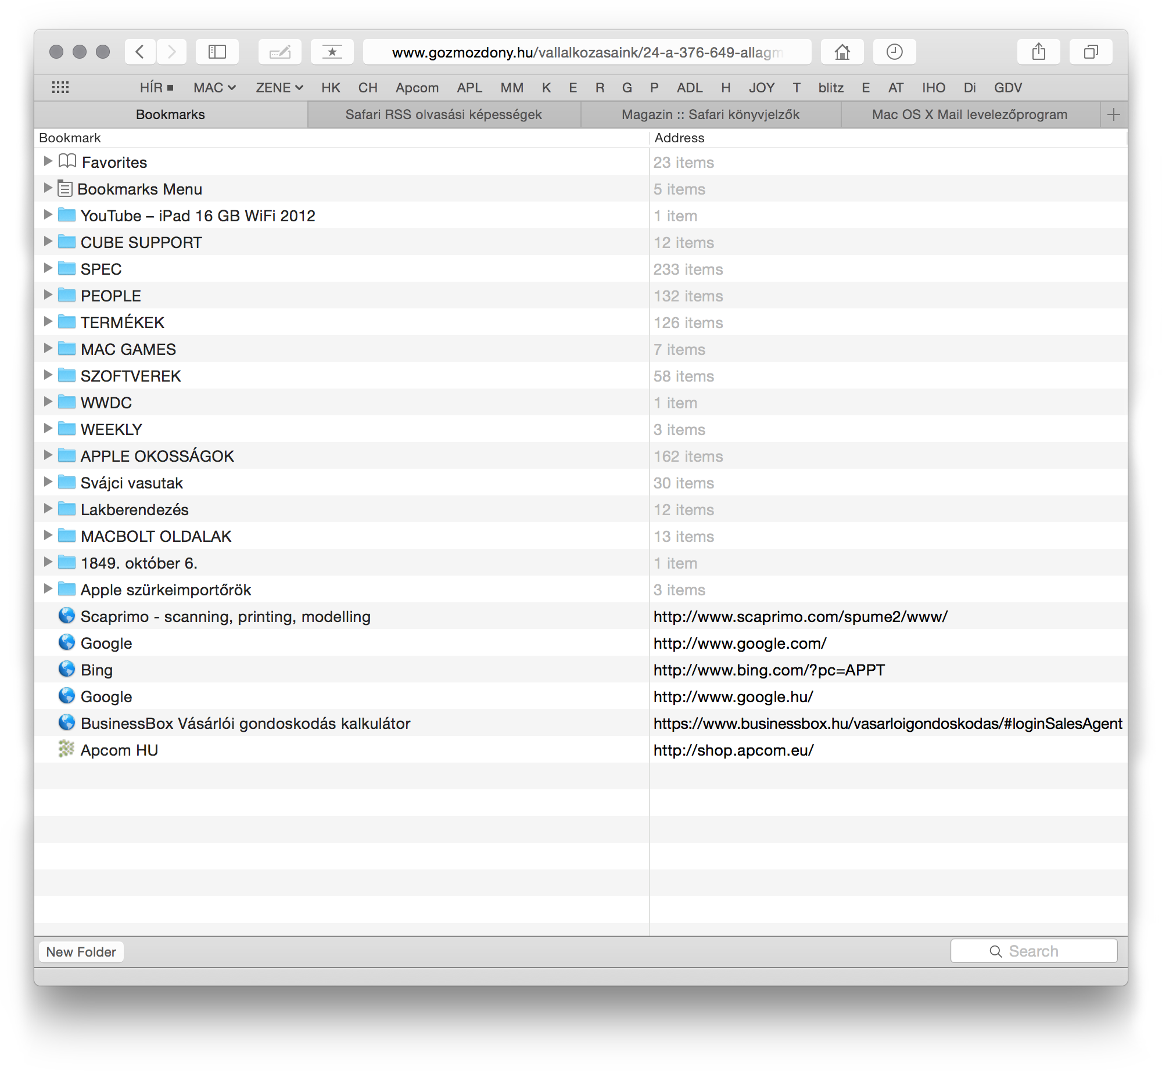
Task: Open the ZENE favorites dropdown
Action: [279, 88]
